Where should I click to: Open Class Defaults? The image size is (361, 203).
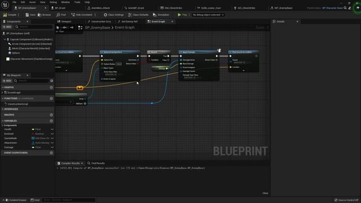coord(138,15)
